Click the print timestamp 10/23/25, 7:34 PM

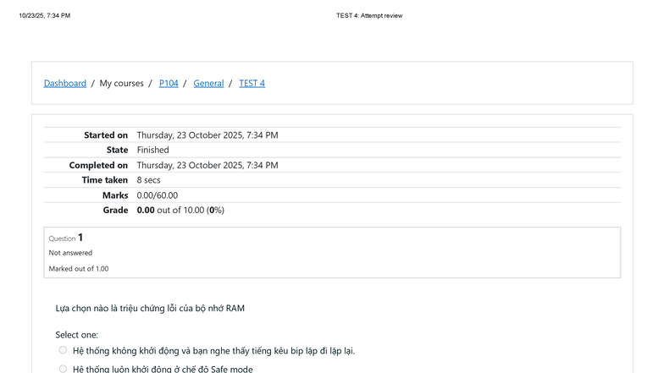tap(44, 15)
